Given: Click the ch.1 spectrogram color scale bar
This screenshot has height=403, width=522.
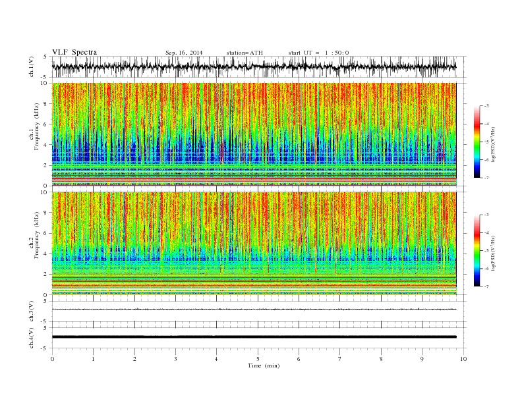Looking at the screenshot, I should coord(477,142).
